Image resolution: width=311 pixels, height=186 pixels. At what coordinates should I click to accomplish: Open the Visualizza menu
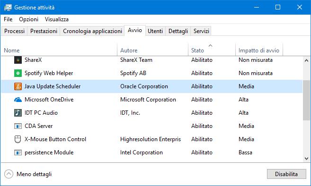[56, 19]
